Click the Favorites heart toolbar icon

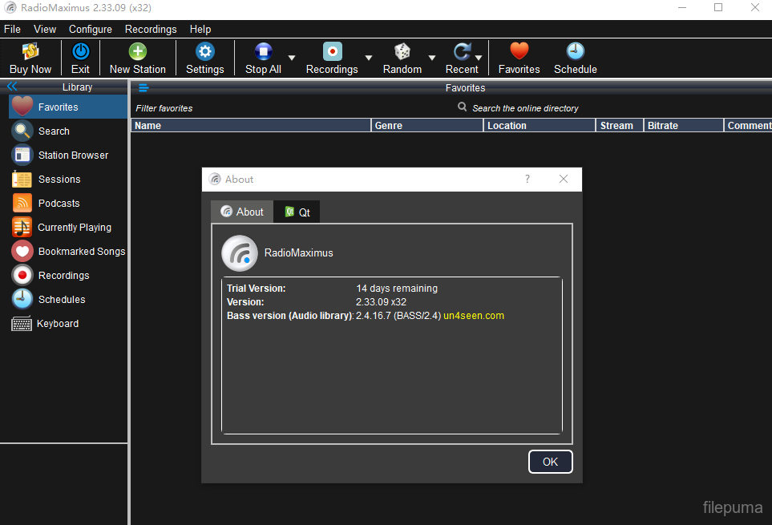[519, 53]
